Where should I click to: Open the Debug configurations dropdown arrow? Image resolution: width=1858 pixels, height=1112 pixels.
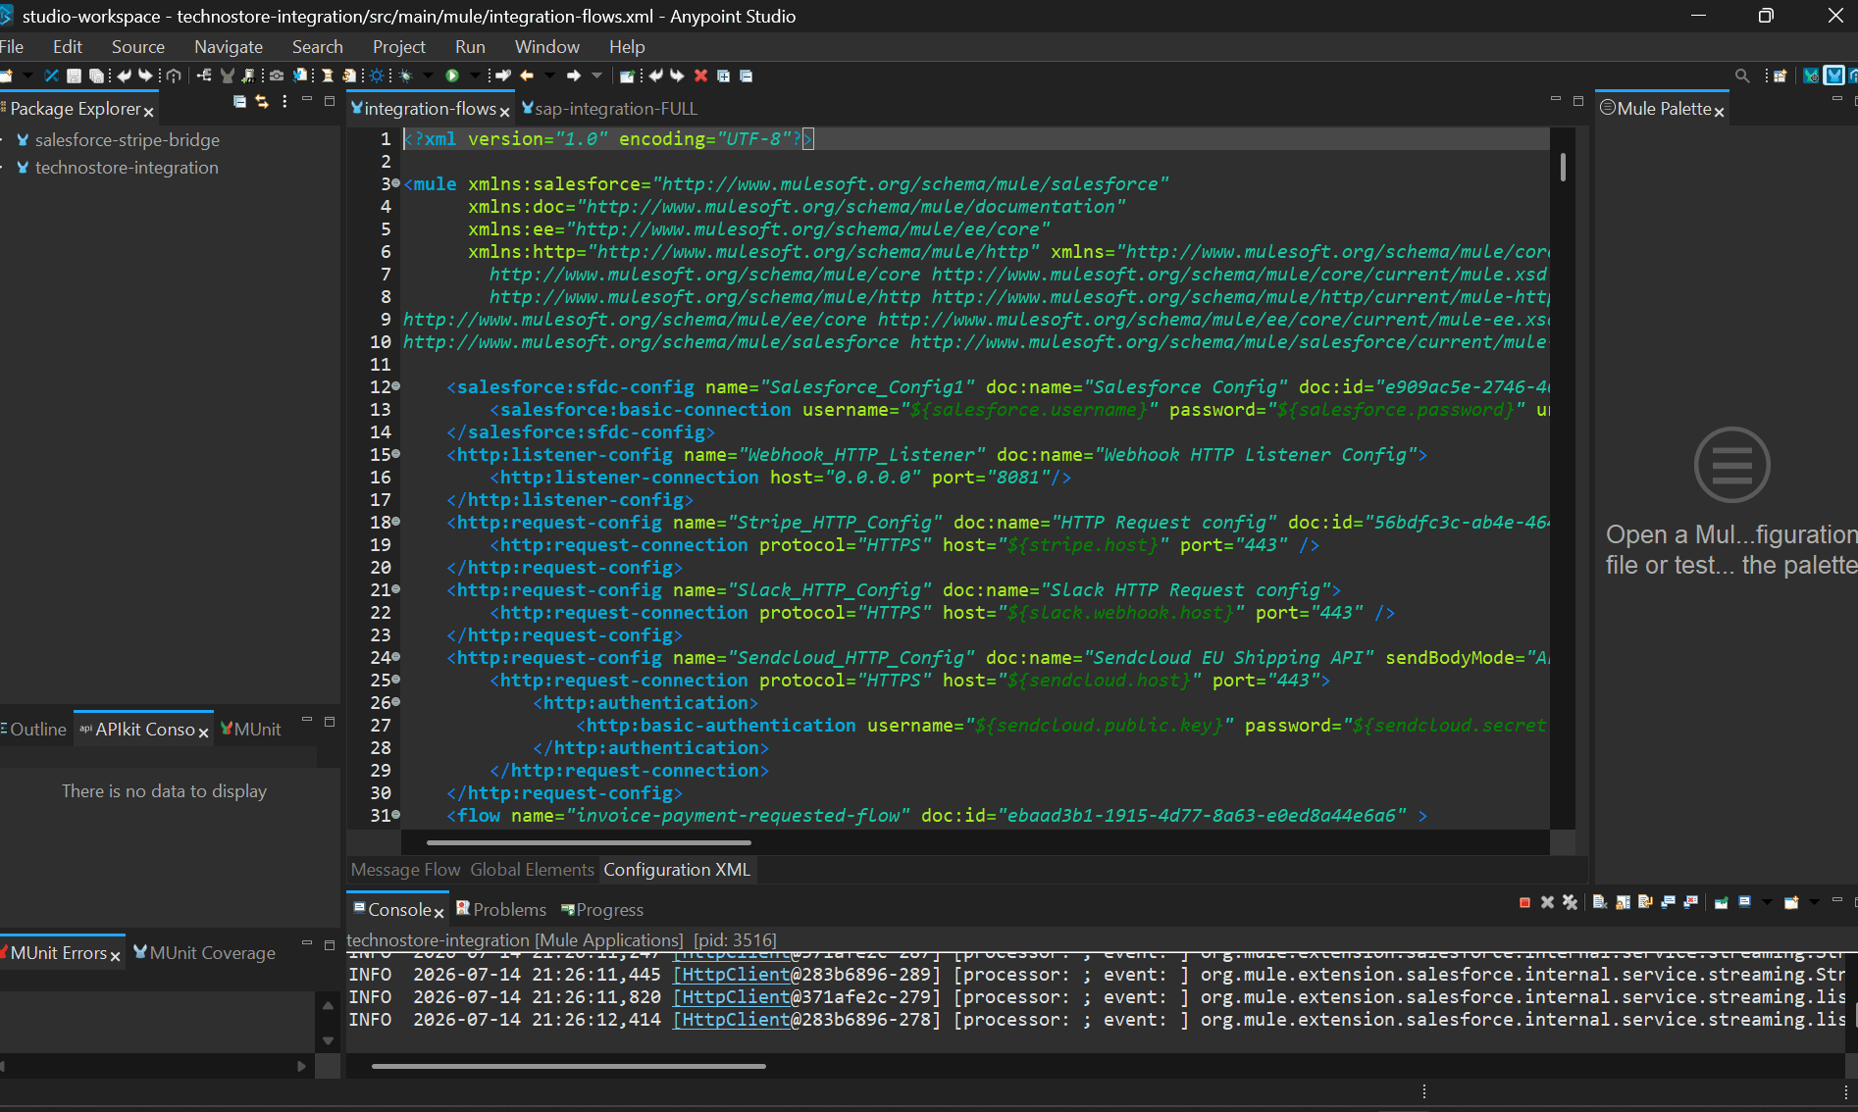coord(428,76)
